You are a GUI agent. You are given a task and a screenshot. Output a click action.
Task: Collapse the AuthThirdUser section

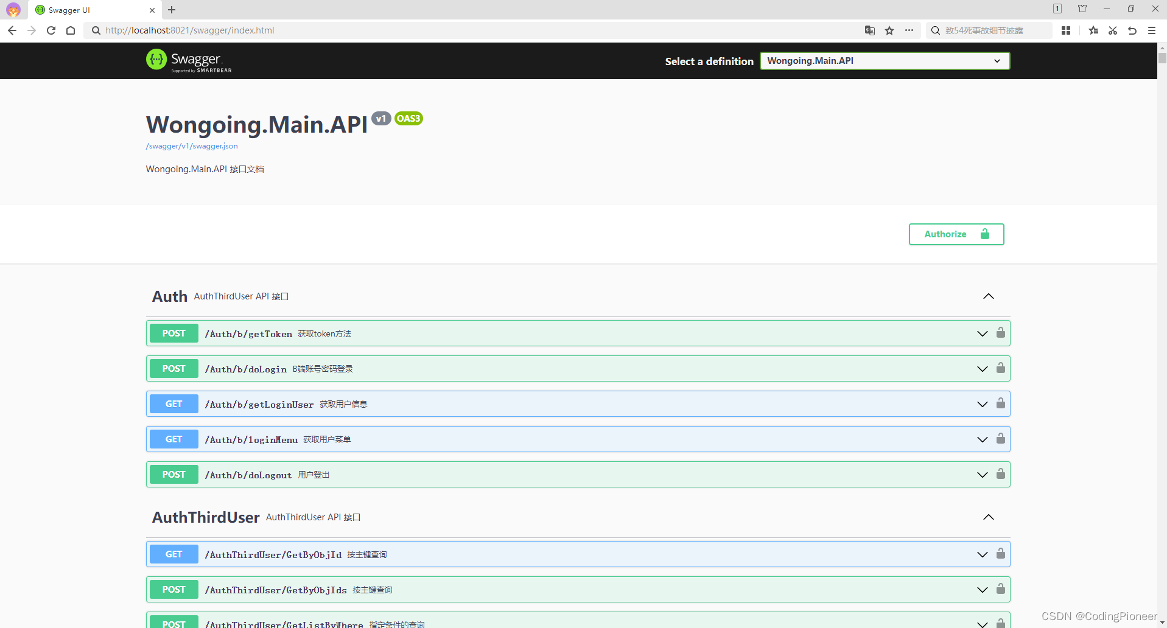[989, 517]
